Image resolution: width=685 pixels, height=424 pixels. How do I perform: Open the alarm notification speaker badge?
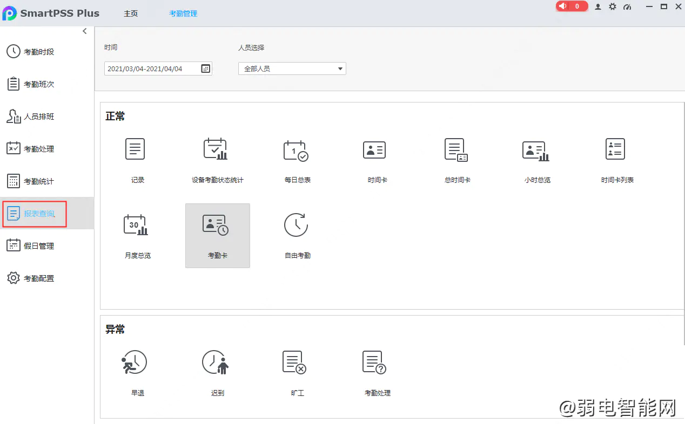pos(572,6)
